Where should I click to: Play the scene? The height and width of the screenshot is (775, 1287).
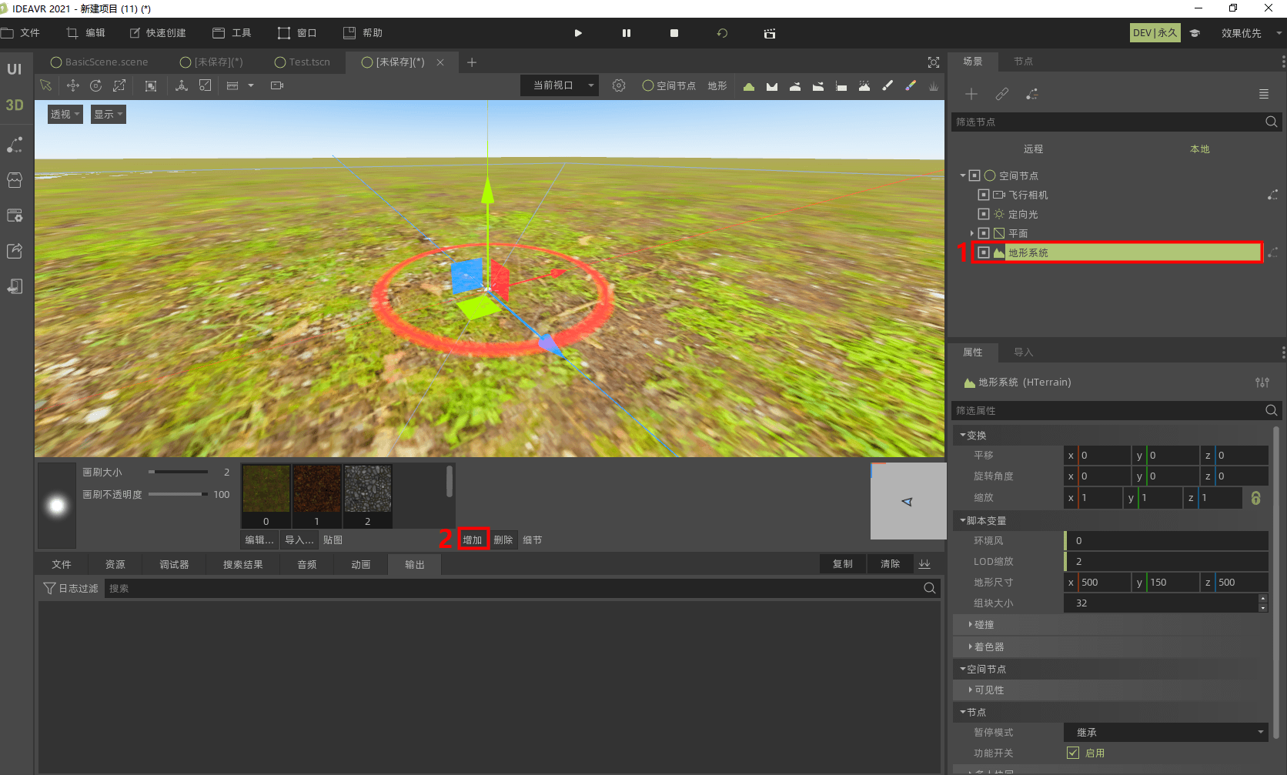click(x=578, y=33)
